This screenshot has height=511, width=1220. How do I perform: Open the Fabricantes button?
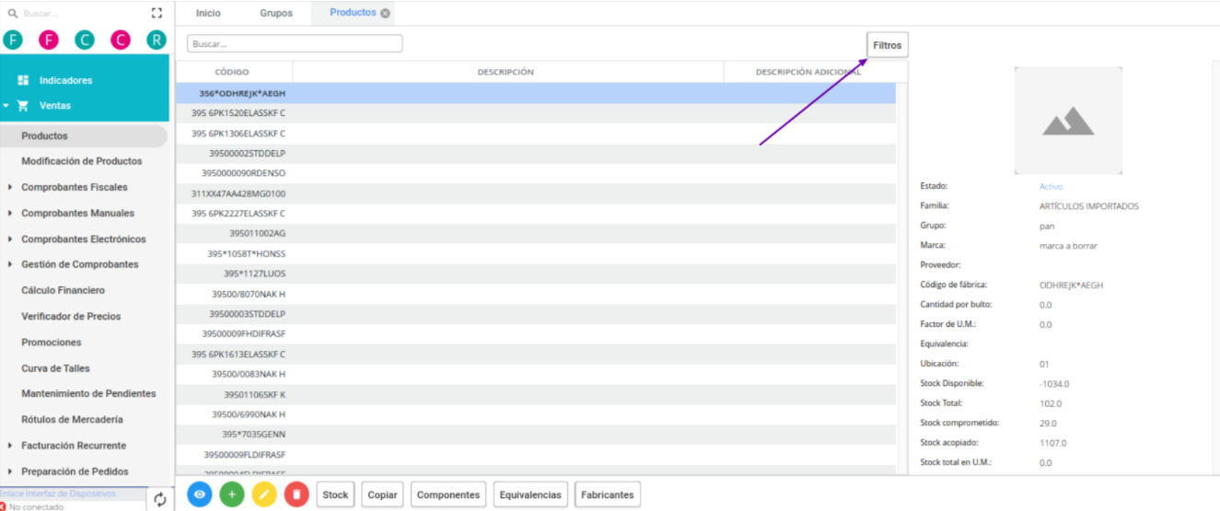coord(607,494)
